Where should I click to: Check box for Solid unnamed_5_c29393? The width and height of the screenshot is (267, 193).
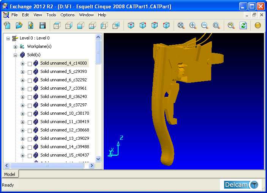[x=30, y=72]
